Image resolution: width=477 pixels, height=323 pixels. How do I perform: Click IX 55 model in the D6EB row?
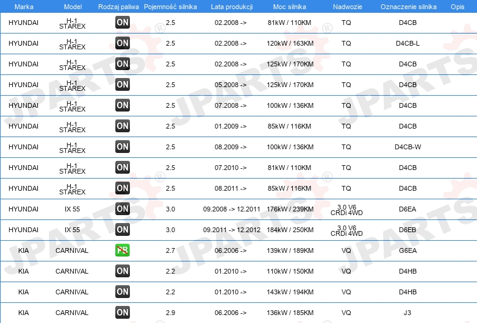tap(72, 230)
